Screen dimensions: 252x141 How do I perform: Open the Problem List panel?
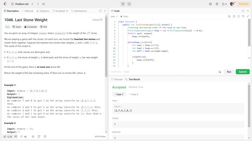tap(20, 4)
